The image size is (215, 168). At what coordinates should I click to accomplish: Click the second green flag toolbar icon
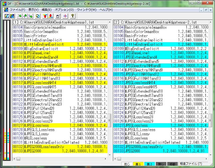pyautogui.click(x=25, y=16)
